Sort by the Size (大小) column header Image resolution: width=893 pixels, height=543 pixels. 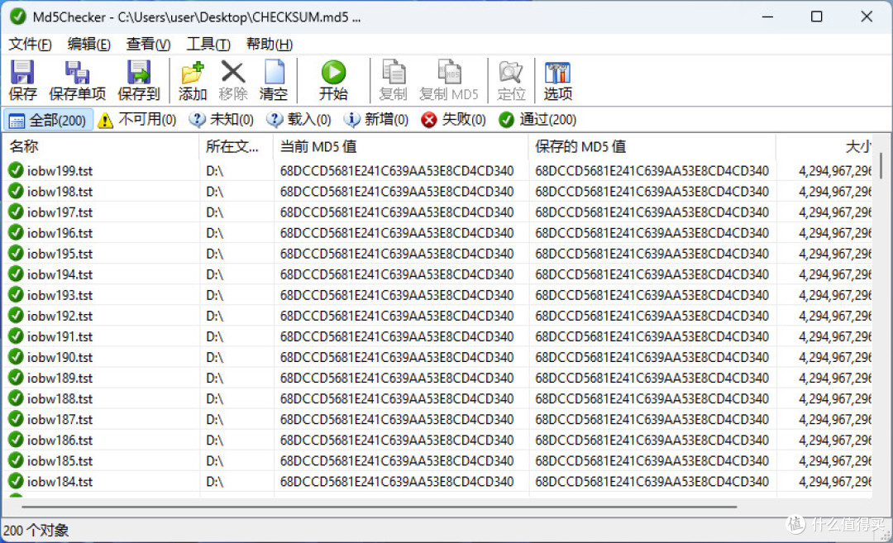(824, 146)
